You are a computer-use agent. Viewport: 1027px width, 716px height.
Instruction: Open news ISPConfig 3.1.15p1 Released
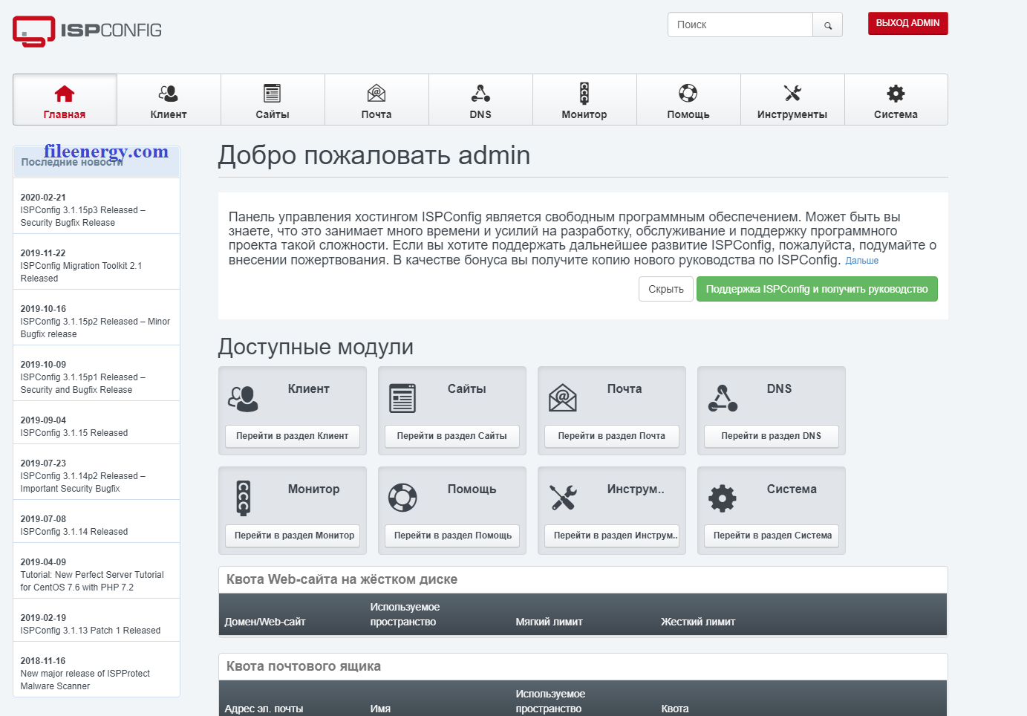(82, 383)
